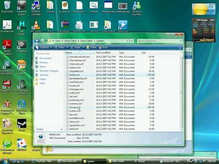Sort files by Date modified column header

click(x=106, y=52)
